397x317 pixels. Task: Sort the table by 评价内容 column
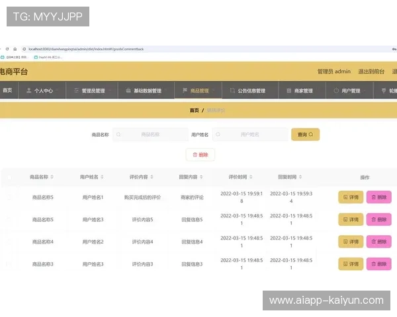[152, 177]
